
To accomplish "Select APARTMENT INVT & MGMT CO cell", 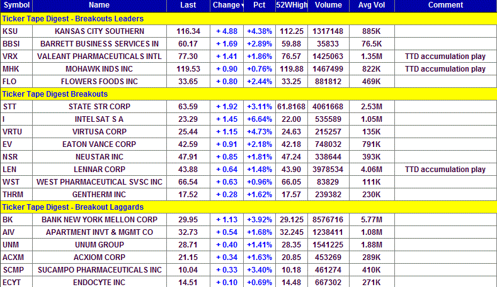I will 99,232.
